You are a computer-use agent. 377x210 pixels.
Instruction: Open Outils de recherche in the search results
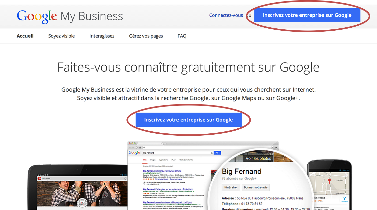[186, 160]
